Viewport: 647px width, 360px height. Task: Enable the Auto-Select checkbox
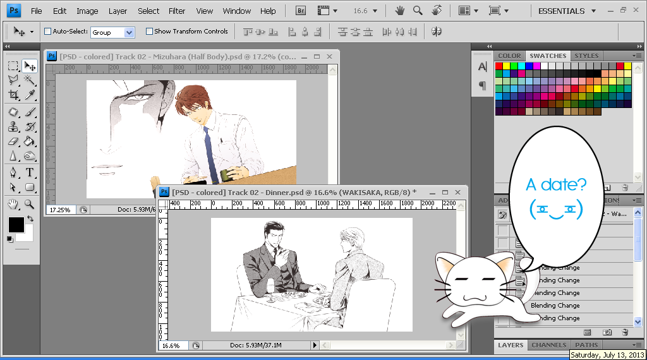pos(47,32)
